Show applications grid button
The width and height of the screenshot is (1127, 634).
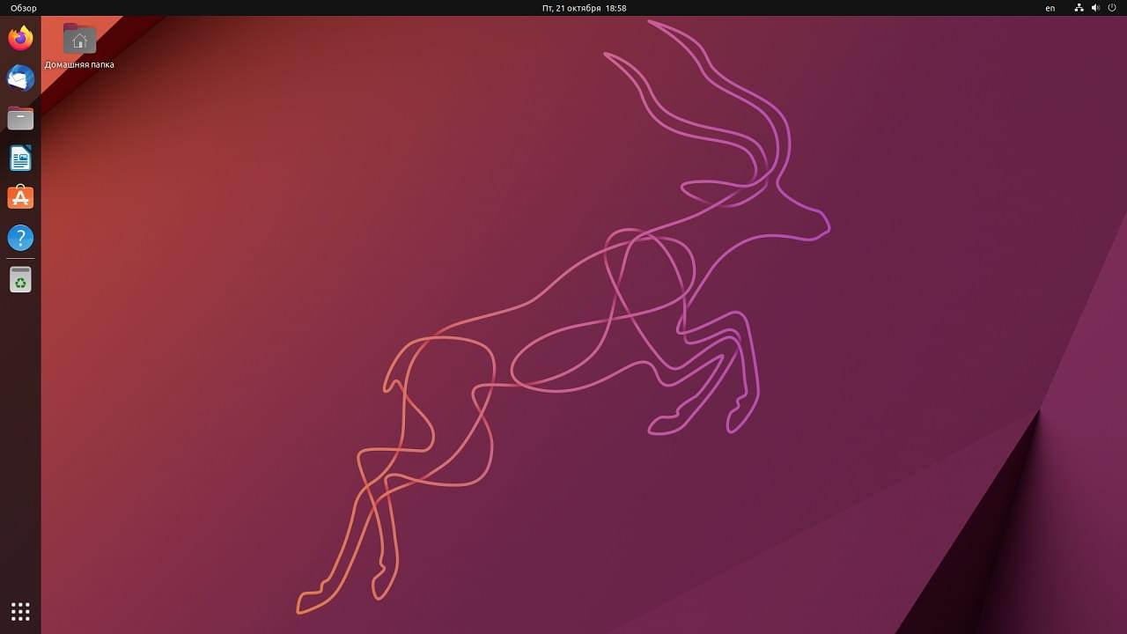(20, 611)
